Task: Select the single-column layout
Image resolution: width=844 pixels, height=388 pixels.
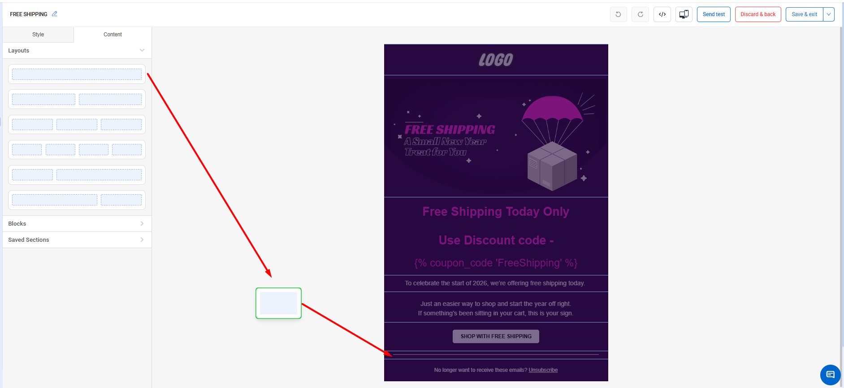Action: [77, 74]
